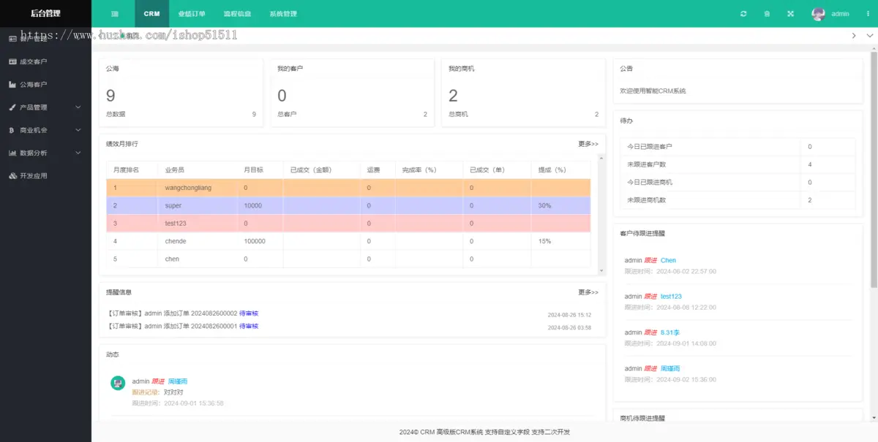Screen dimensions: 878x442
Task: Click 更多>> in the 绩效月排行 panel
Action: (x=588, y=144)
